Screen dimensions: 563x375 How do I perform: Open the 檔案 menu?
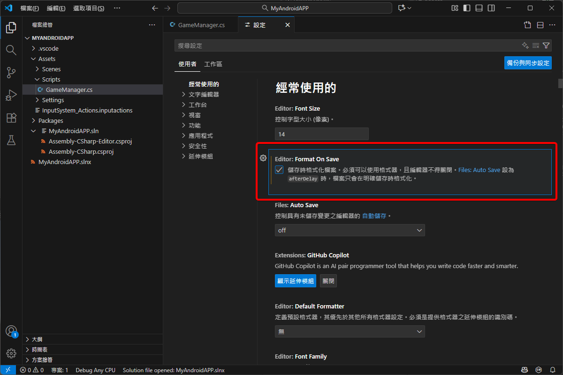click(x=29, y=7)
